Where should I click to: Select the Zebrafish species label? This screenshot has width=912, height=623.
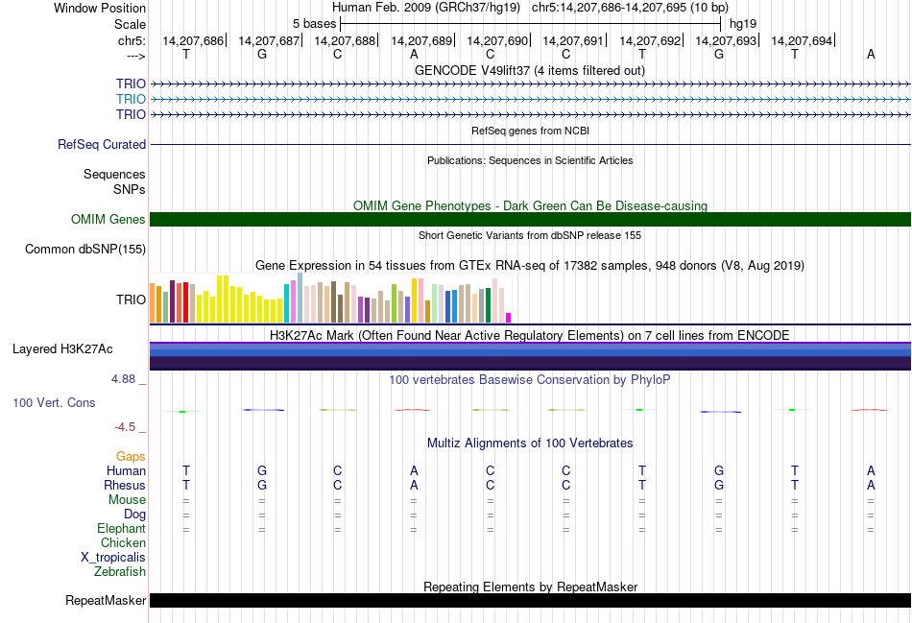coord(120,572)
